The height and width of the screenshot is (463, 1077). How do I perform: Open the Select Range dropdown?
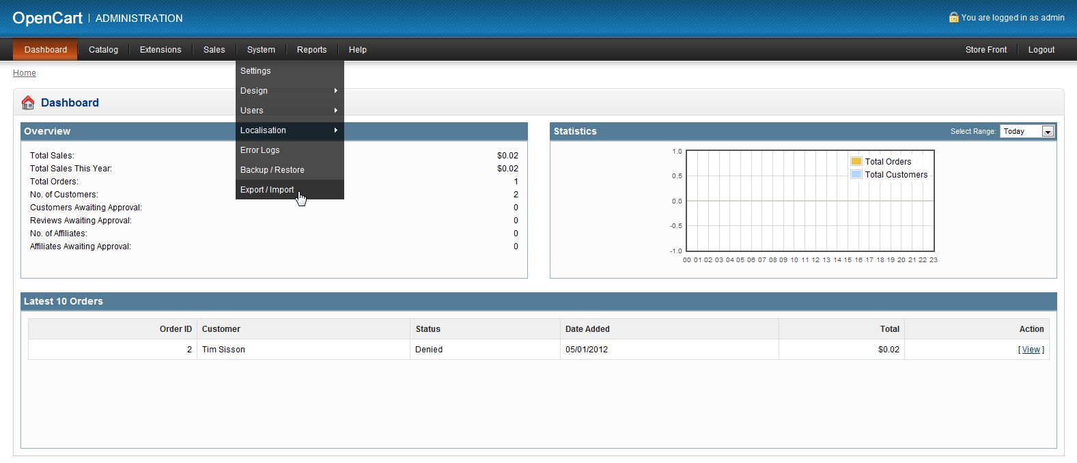(x=1027, y=131)
